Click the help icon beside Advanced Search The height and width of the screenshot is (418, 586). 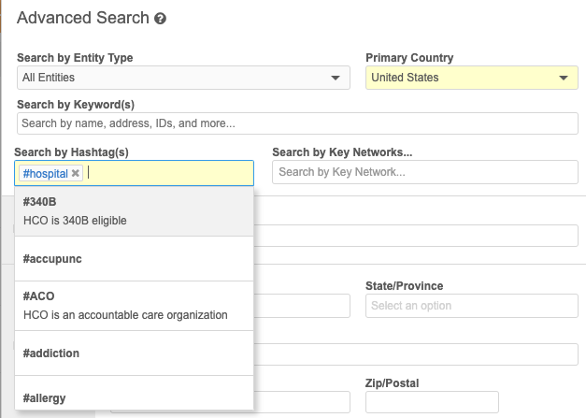[x=160, y=19]
